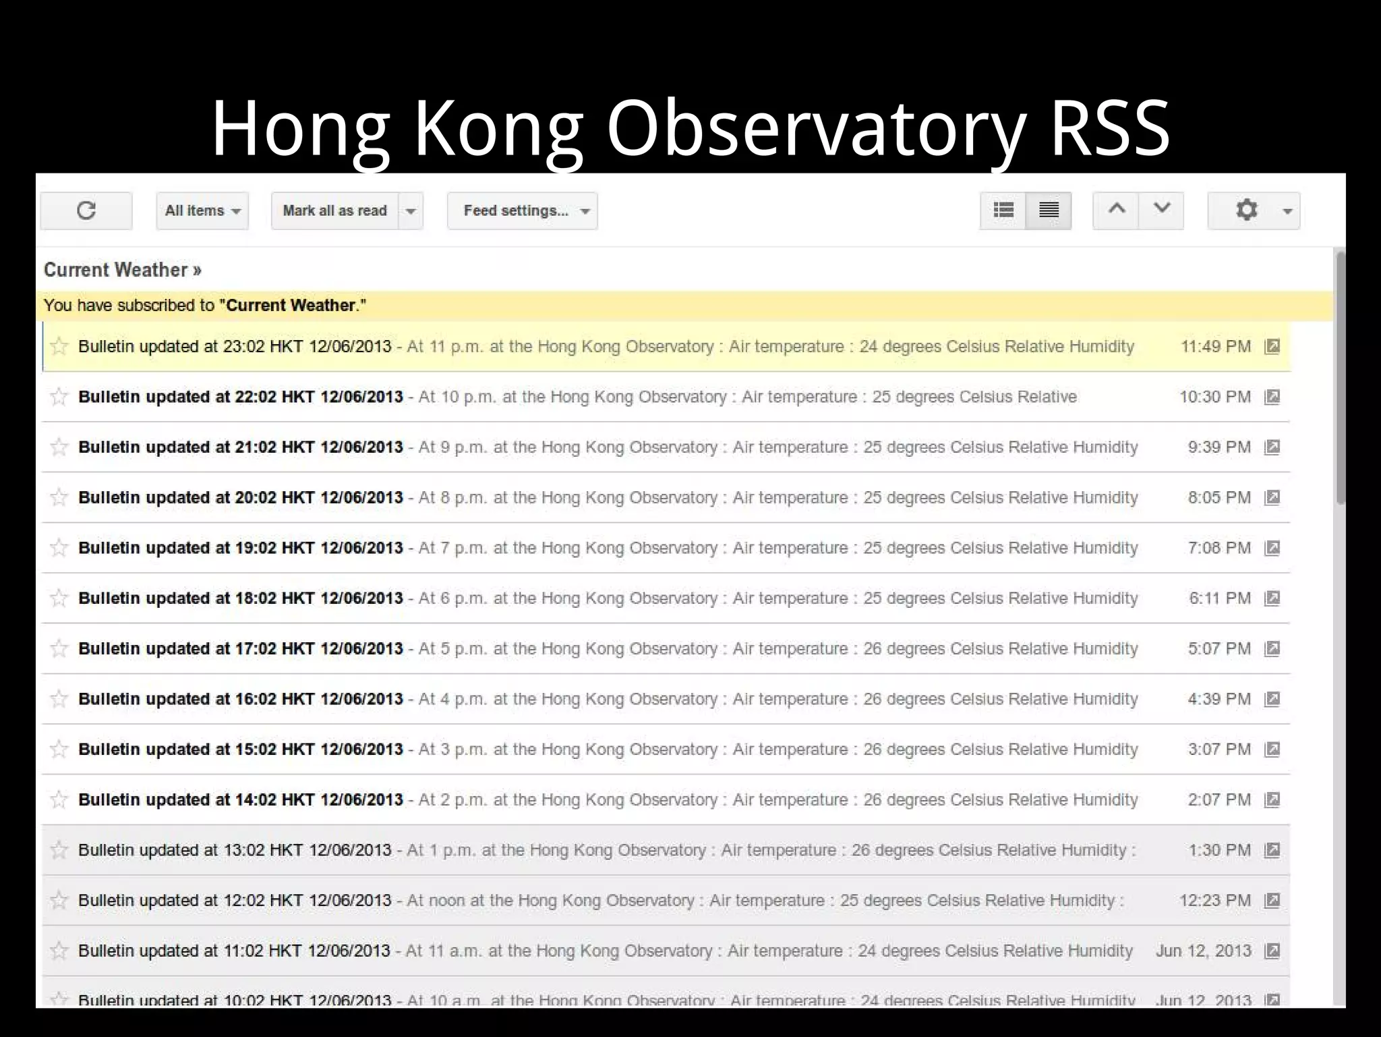1381x1037 pixels.
Task: Star the 13:02 HKT bulletin
Action: pos(59,849)
